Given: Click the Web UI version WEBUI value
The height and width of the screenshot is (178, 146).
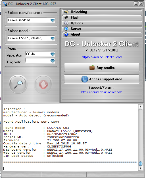Looking at the screenshot, I should coord(80,153).
